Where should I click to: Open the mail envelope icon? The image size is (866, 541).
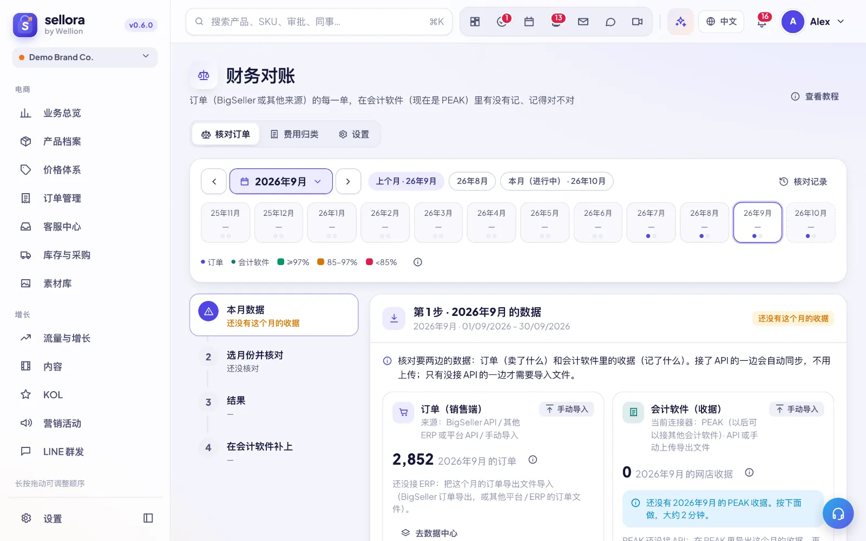pyautogui.click(x=583, y=22)
